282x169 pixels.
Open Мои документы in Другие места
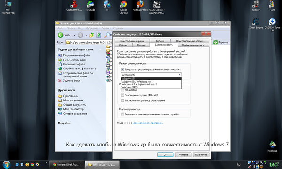73,100
